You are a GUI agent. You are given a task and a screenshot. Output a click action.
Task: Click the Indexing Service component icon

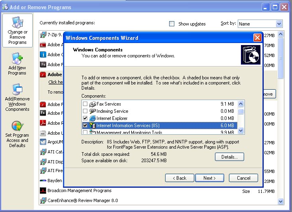tap(93, 111)
